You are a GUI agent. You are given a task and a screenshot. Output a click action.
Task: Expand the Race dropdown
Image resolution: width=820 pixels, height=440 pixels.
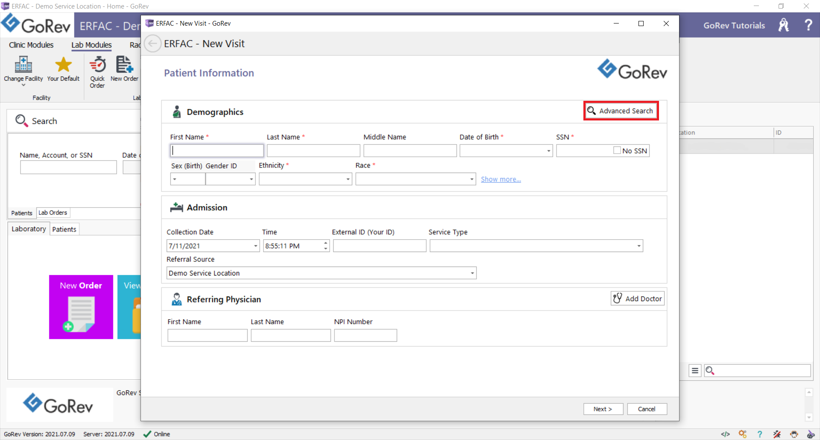coord(471,179)
